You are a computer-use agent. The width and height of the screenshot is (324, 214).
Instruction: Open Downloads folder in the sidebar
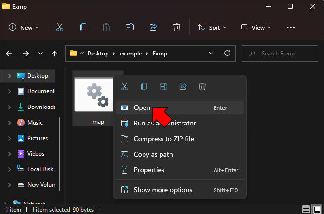coord(41,107)
